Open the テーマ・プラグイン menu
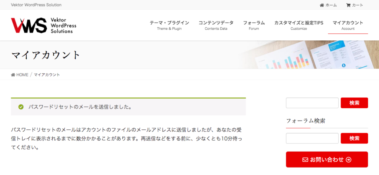This screenshot has width=379, height=175. (169, 25)
